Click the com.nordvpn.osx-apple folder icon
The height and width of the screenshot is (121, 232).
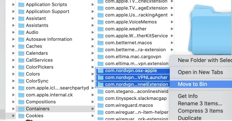coord(101,71)
